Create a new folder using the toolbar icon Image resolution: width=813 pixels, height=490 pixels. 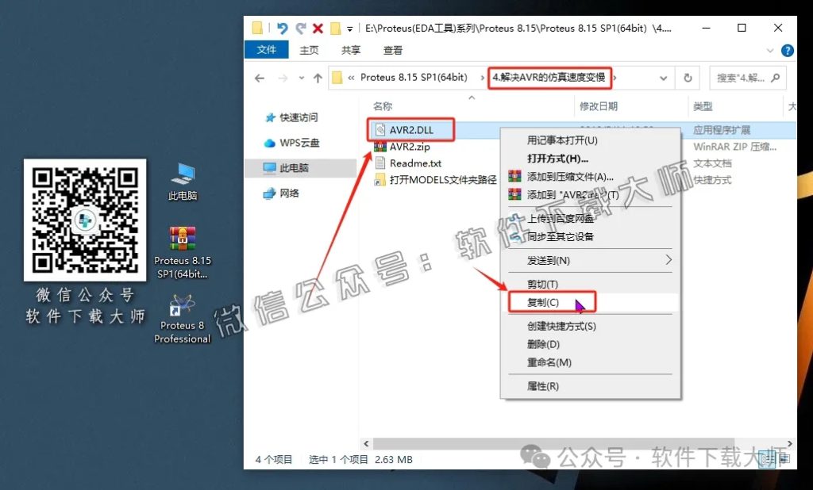pos(334,28)
